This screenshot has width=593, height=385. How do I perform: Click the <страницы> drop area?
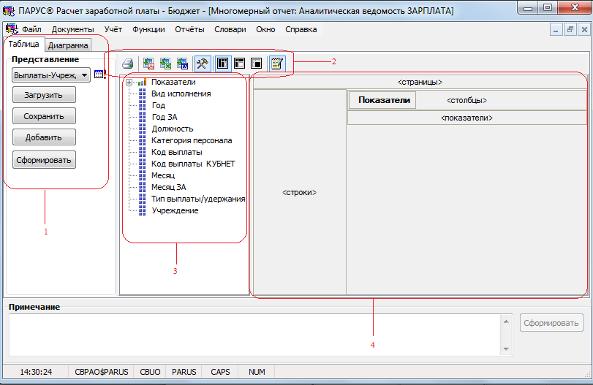pyautogui.click(x=420, y=82)
